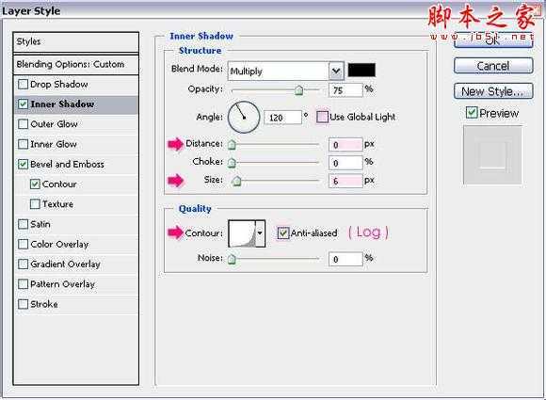This screenshot has height=400, width=546.
Task: Click the contour curve thumbnail
Action: [x=242, y=233]
